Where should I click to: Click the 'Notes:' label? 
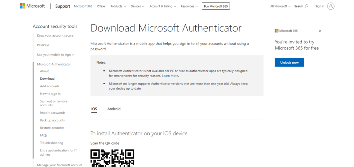coord(101,62)
